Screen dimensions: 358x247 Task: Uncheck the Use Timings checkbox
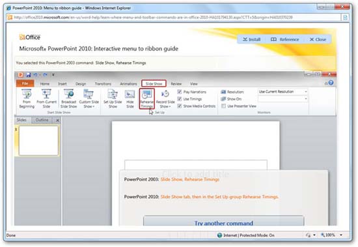180,99
